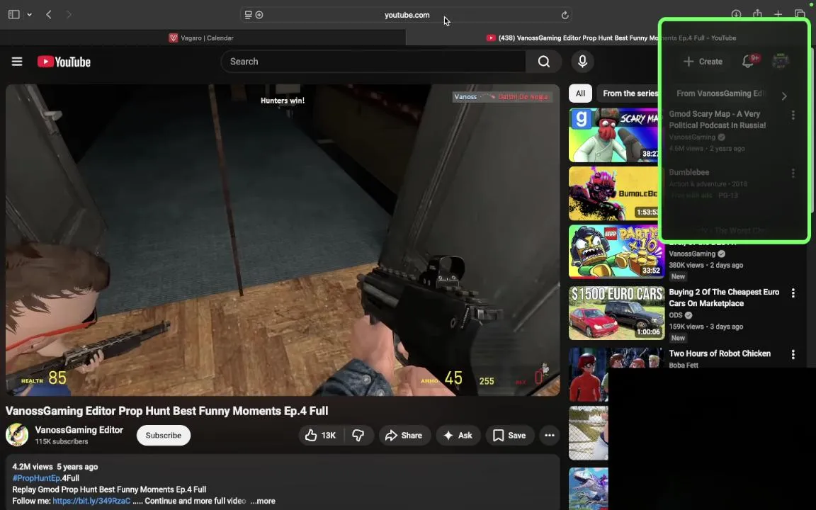Open Gmod Scary Map video title
The height and width of the screenshot is (510, 816).
(717, 120)
